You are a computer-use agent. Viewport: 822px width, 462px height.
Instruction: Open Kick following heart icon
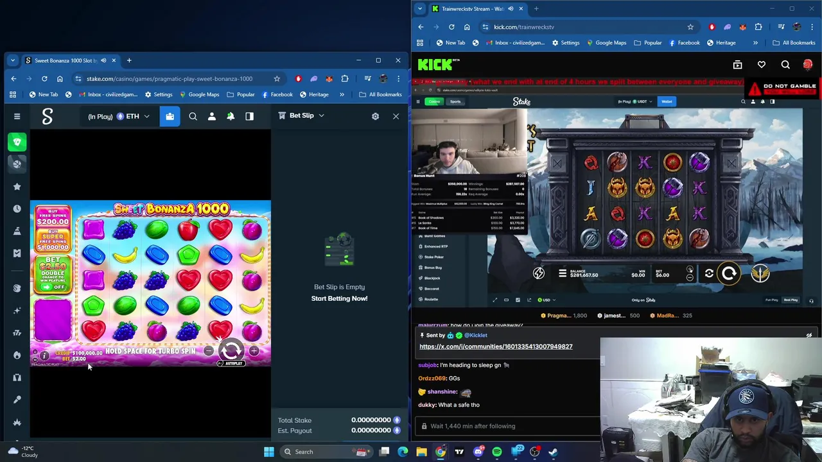[x=762, y=65]
